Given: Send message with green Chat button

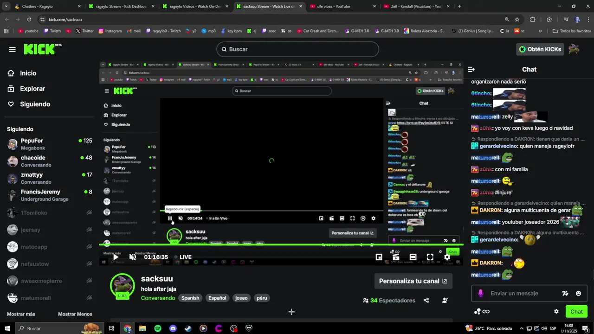Looking at the screenshot, I should tap(576, 311).
